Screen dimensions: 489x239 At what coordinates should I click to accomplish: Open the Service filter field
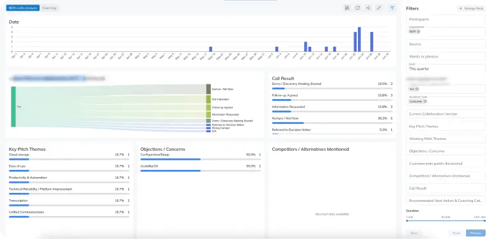click(446, 44)
